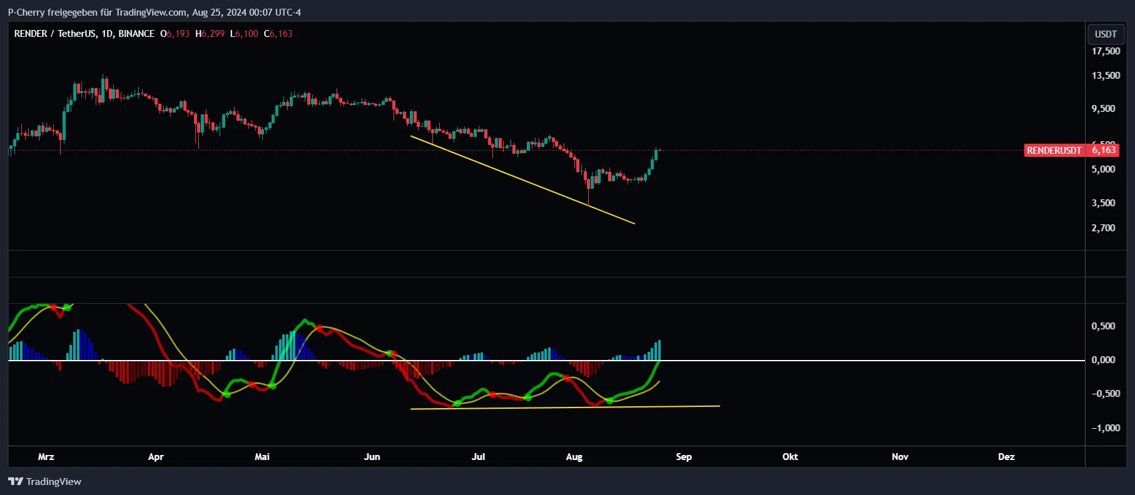Click the 13,500 price axis label
This screenshot has width=1135, height=495.
click(x=1106, y=76)
